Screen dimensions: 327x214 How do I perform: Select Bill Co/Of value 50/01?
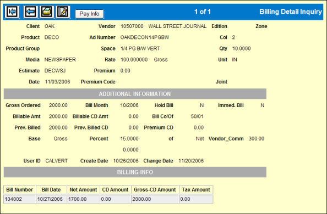click(197, 116)
